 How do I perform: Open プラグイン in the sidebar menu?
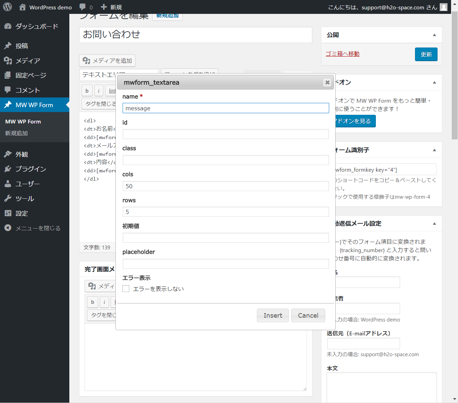(31, 169)
